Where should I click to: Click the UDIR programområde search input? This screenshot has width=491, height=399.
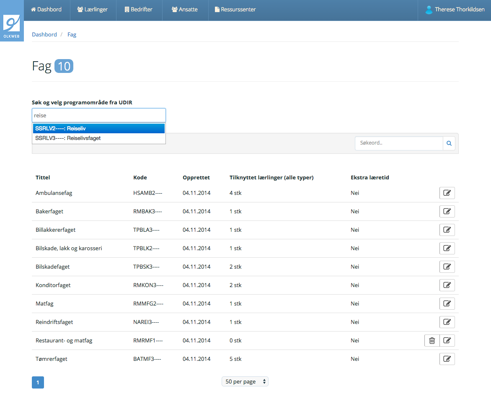(x=98, y=115)
